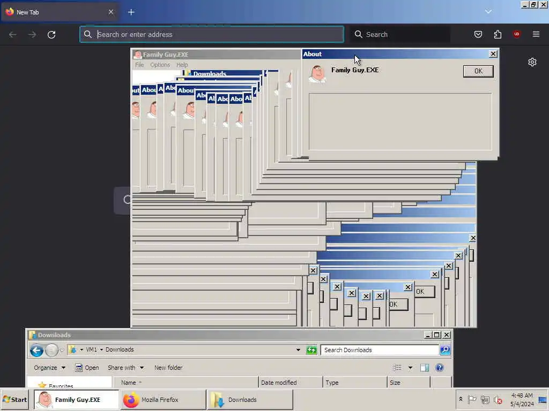This screenshot has height=411, width=549.
Task: Close the New Tab browser tab
Action: [x=111, y=12]
